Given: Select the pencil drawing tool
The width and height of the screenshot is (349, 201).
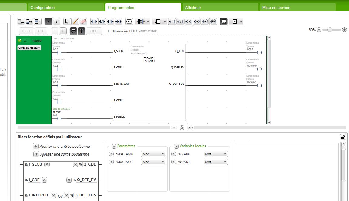Looking at the screenshot, I should [x=75, y=21].
